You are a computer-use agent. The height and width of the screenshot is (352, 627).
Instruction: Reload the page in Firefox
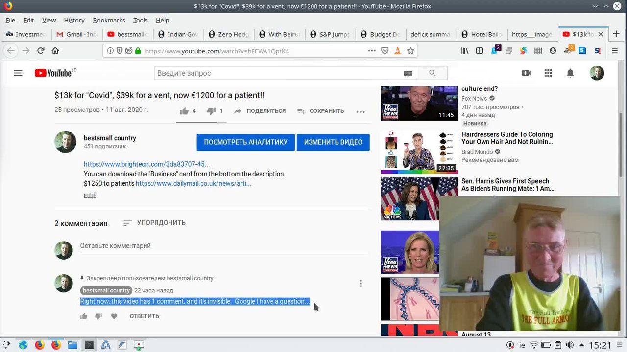click(41, 51)
